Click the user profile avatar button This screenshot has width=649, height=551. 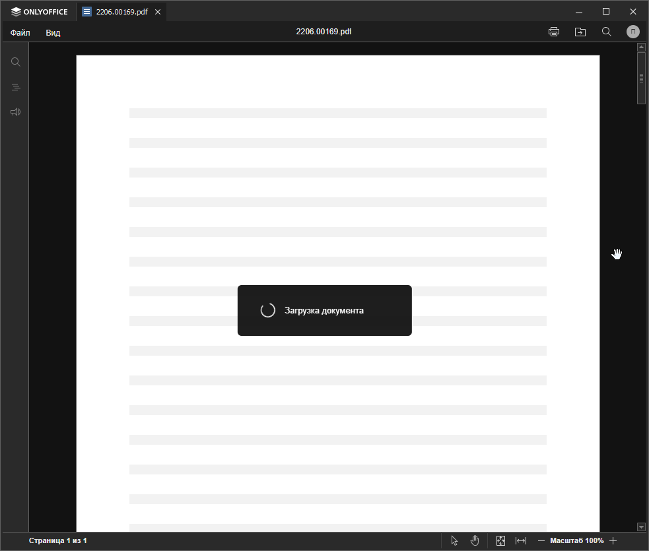click(632, 31)
